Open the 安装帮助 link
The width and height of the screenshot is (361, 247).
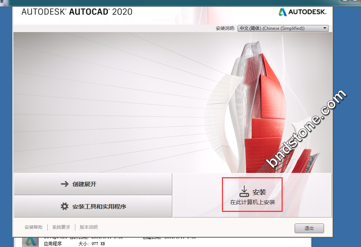34,227
